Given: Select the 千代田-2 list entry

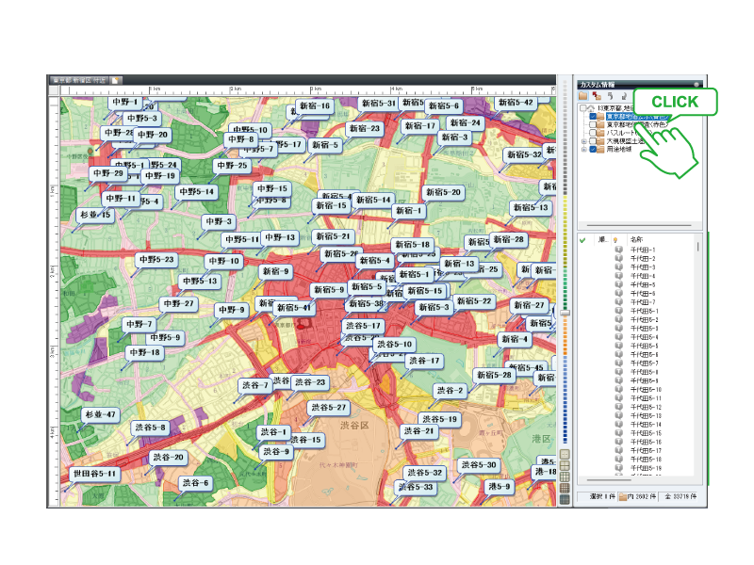Looking at the screenshot, I should tap(643, 258).
